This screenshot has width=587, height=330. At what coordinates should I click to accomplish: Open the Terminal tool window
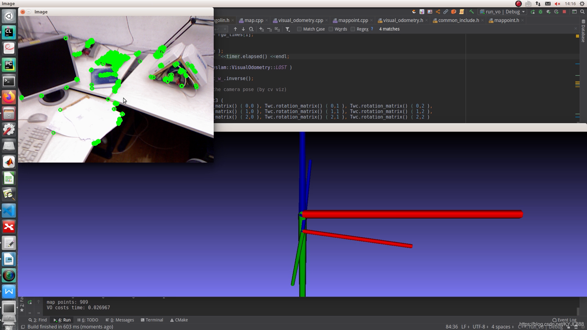coord(152,320)
